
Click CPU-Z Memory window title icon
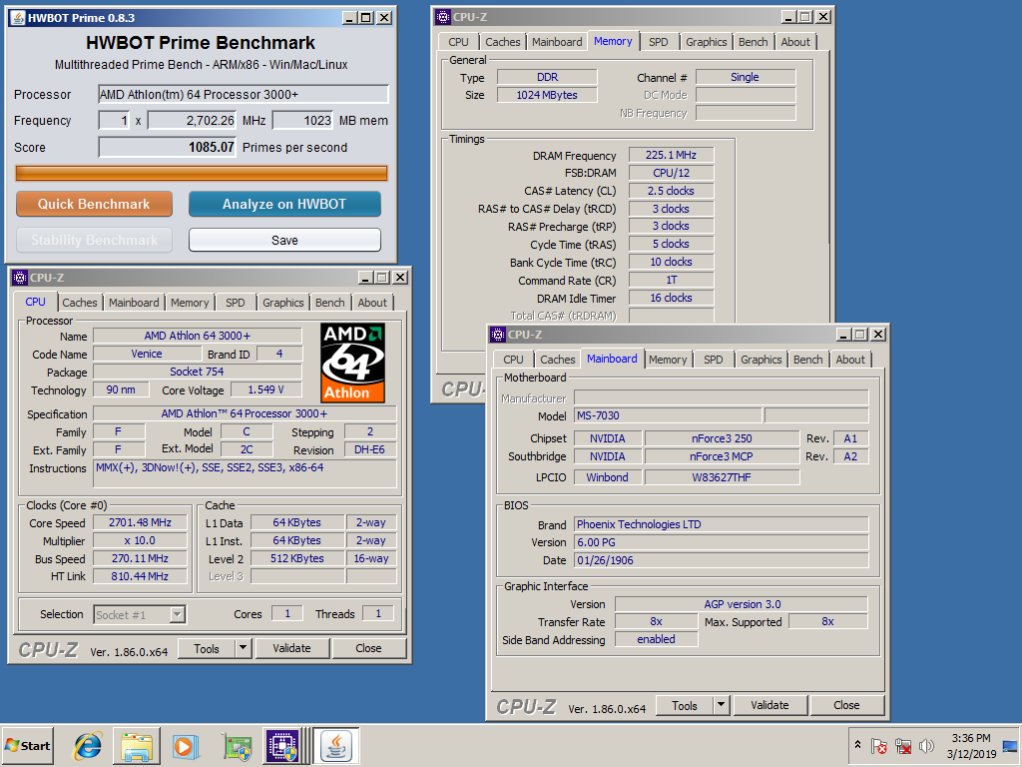click(443, 17)
